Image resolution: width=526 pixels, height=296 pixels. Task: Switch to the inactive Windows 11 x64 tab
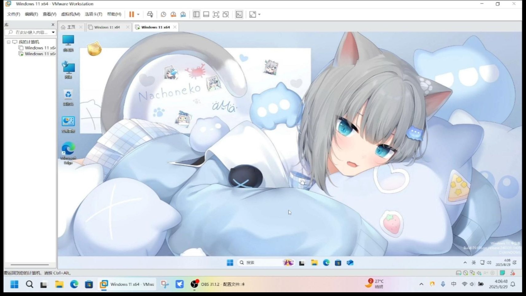point(107,27)
